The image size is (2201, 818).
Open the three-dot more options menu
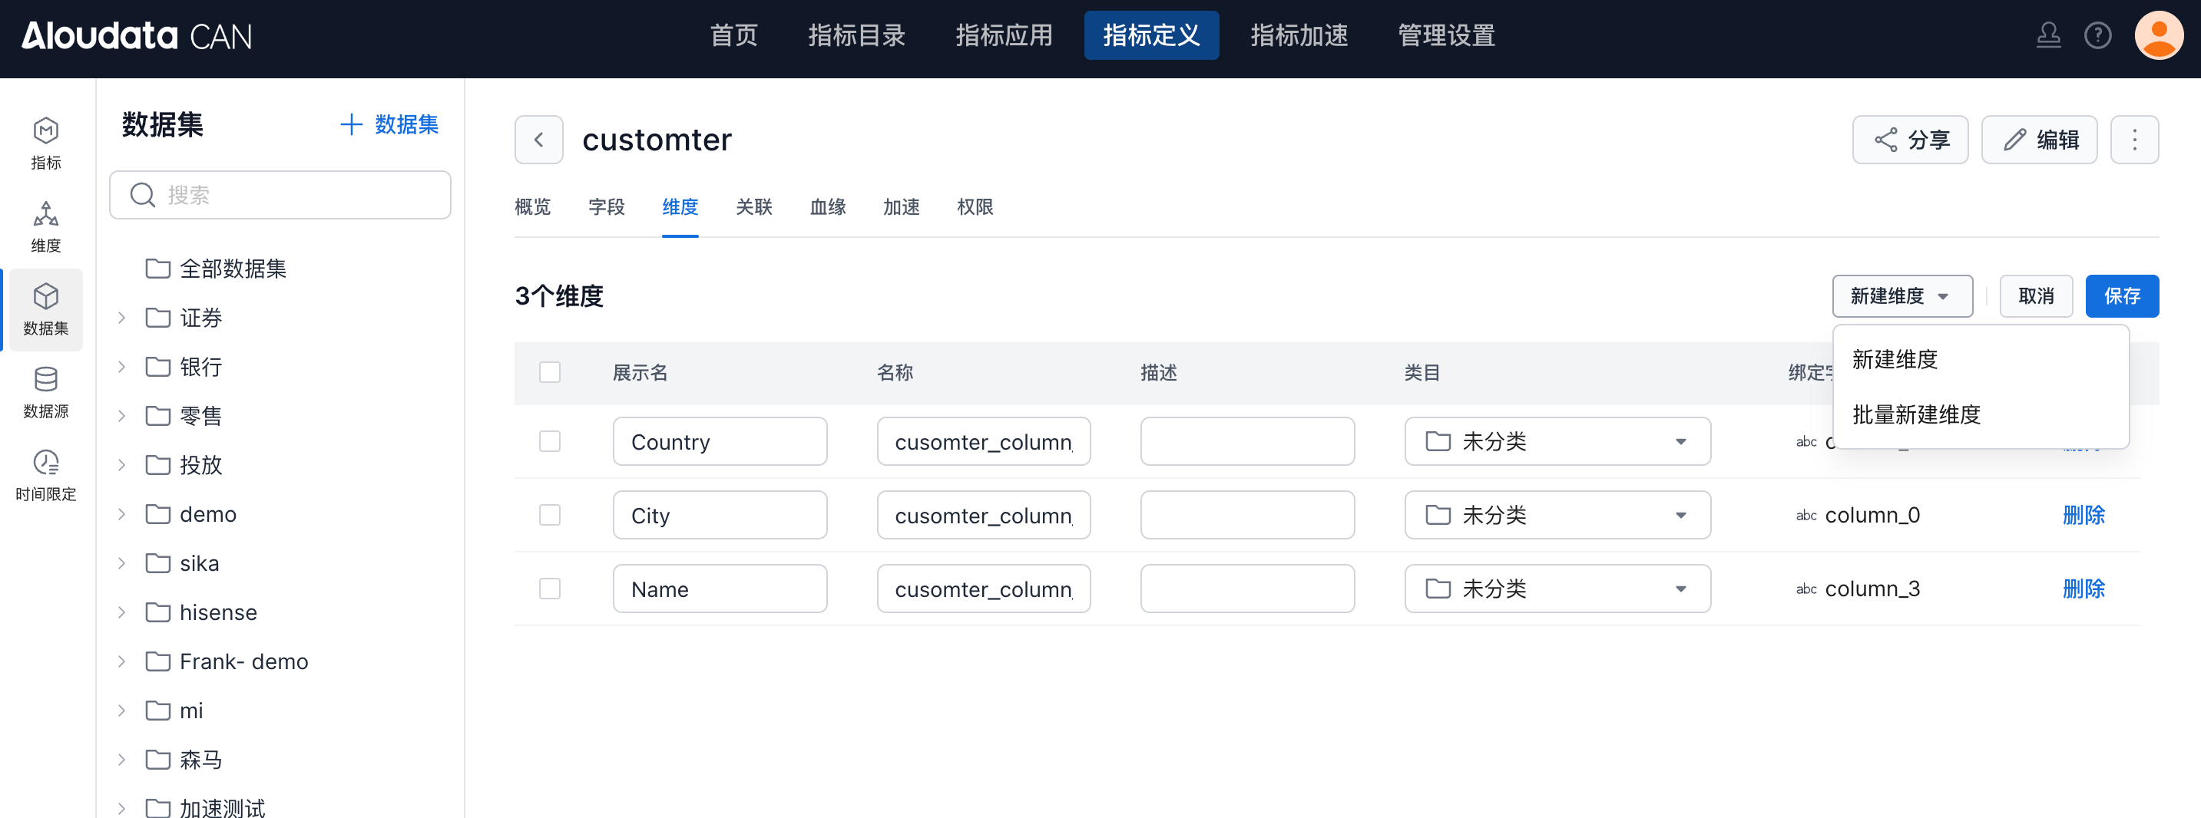tap(2133, 139)
